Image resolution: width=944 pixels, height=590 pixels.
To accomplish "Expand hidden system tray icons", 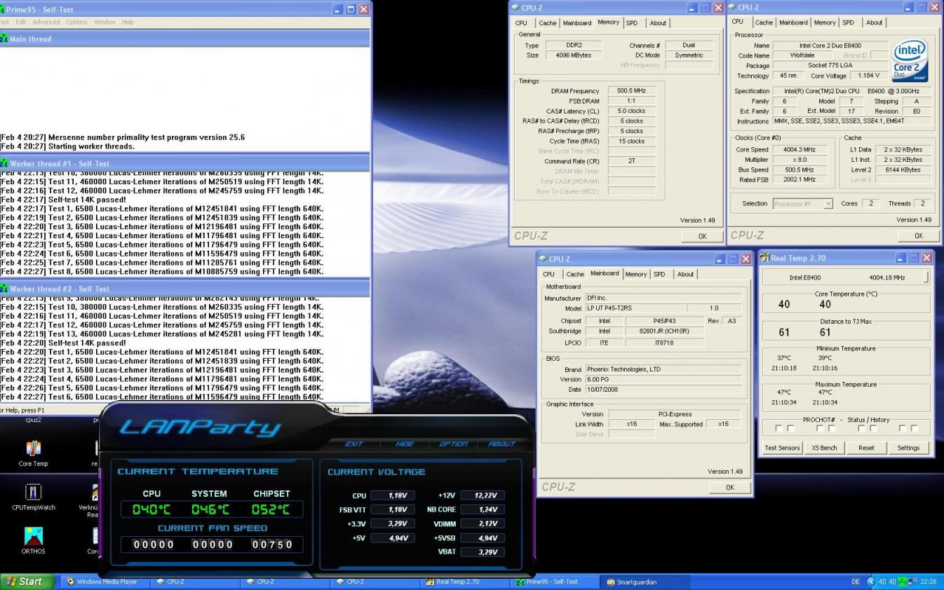I will [871, 582].
